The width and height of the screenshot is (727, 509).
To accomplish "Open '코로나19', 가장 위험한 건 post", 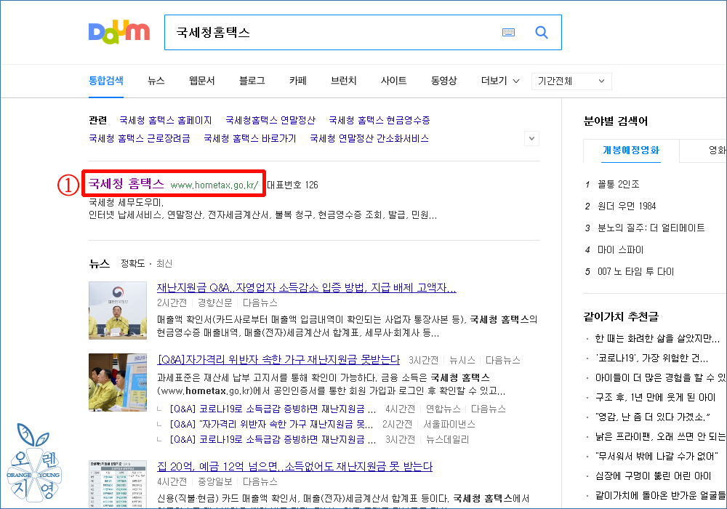I will [651, 358].
